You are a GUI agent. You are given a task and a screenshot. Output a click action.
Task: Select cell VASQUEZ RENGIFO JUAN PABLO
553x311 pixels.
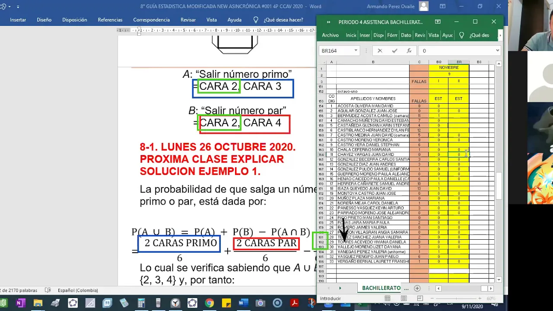(x=373, y=257)
